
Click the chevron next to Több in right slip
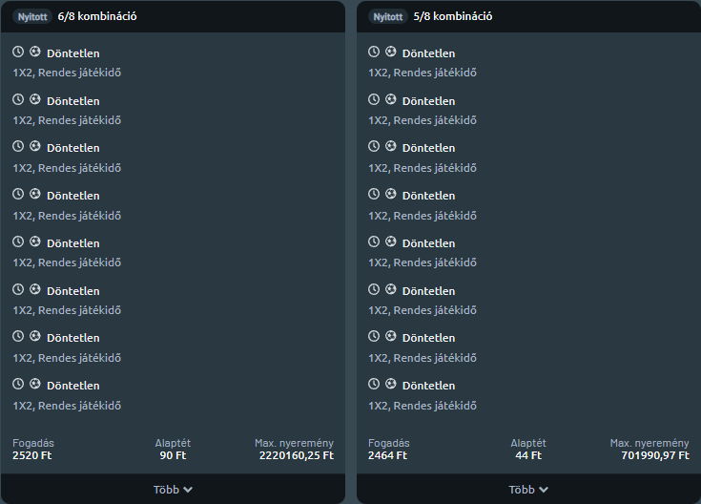pyautogui.click(x=544, y=490)
